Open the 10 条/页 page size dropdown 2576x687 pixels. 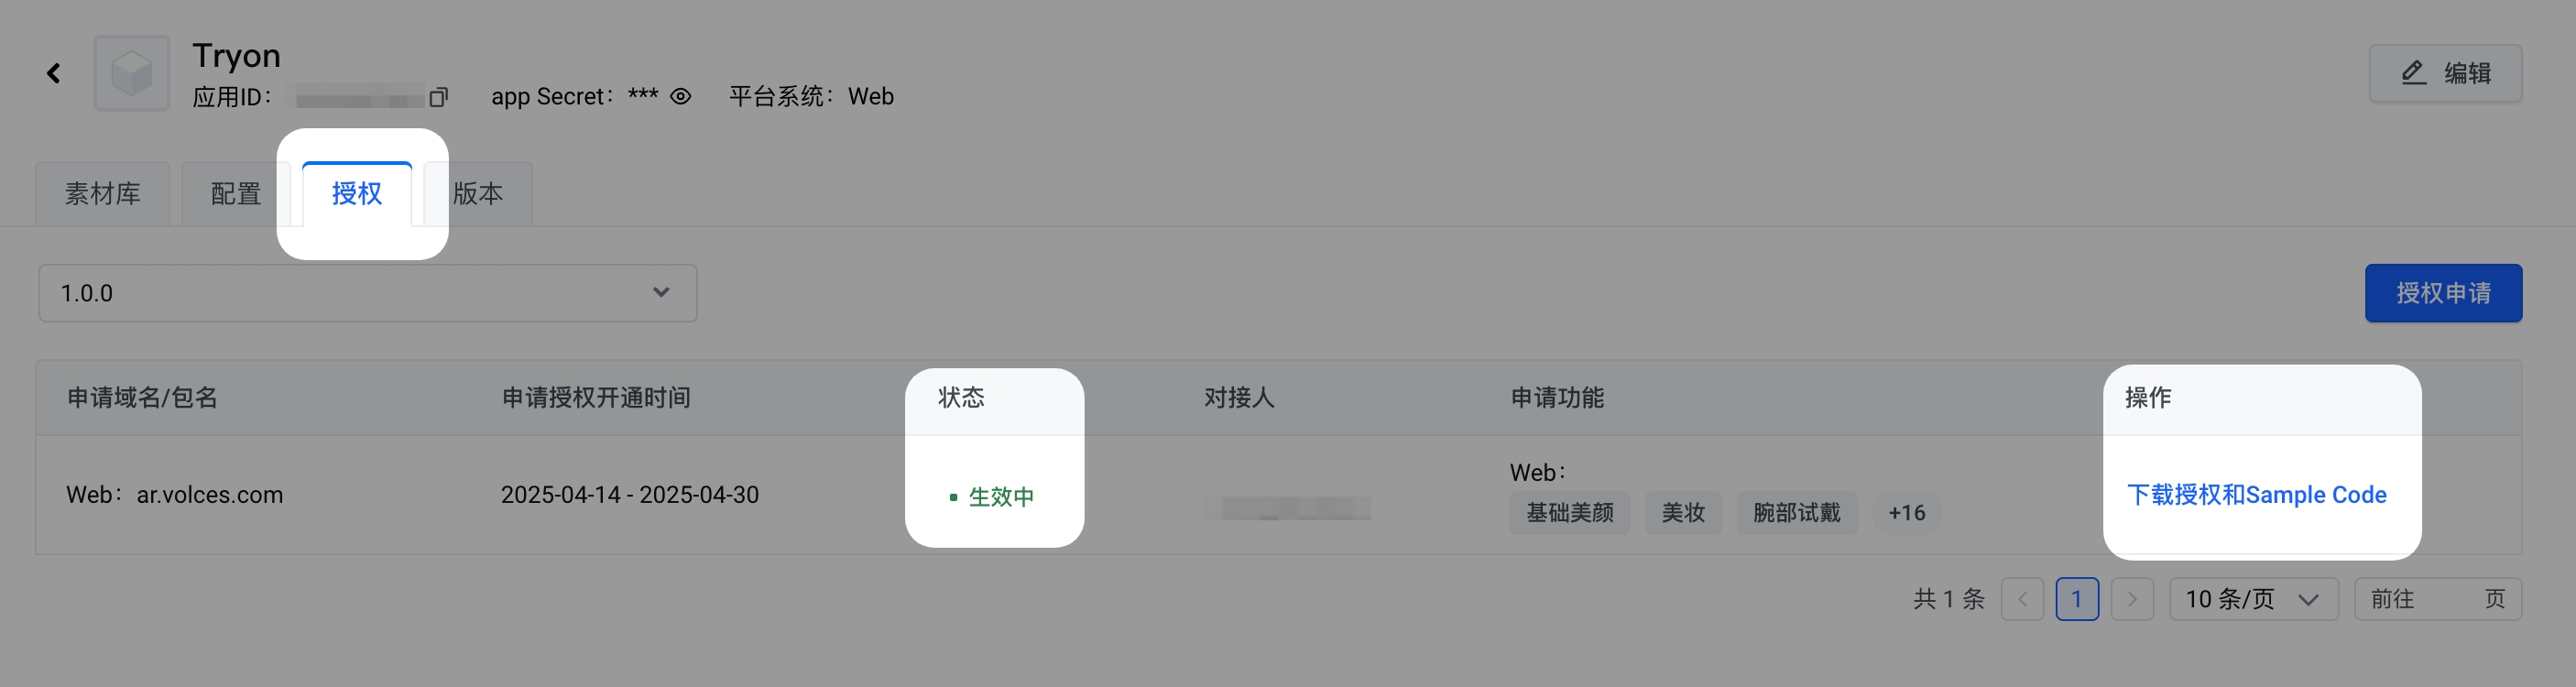pyautogui.click(x=2252, y=599)
